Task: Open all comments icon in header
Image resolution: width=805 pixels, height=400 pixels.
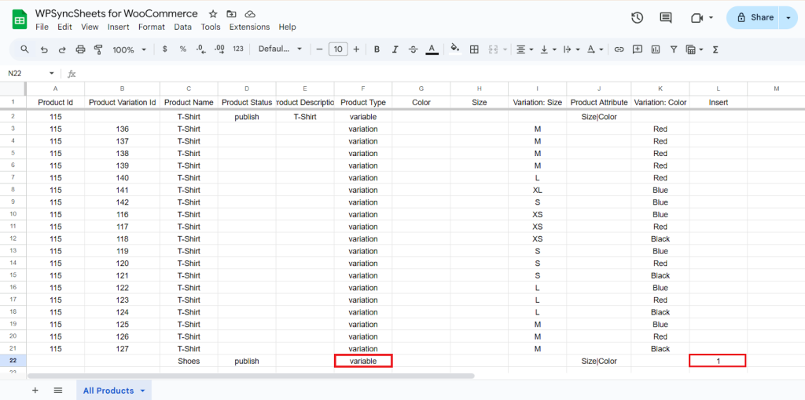Action: [666, 17]
